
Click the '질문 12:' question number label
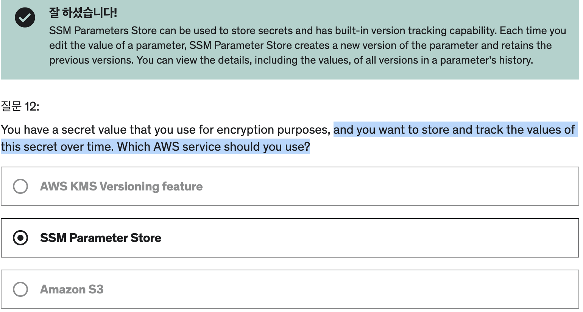[20, 106]
